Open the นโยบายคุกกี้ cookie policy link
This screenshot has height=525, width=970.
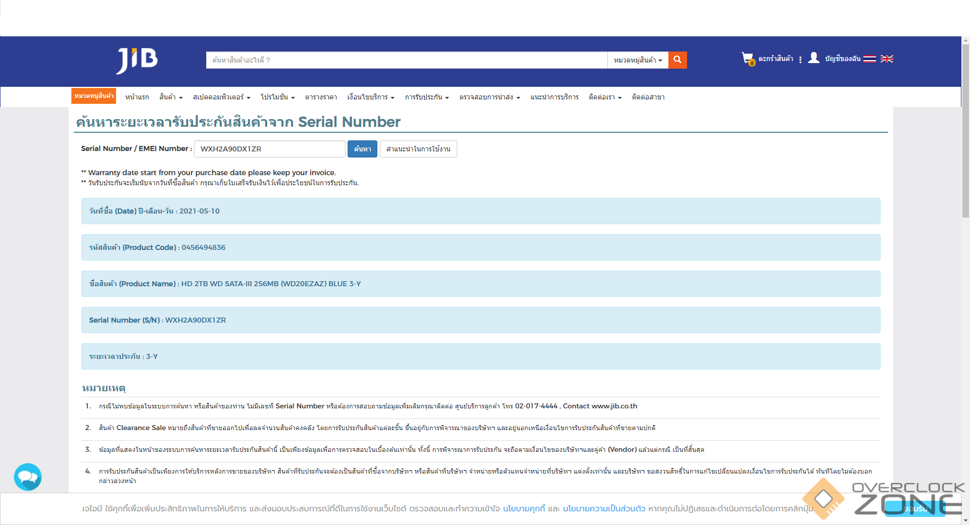pyautogui.click(x=524, y=508)
